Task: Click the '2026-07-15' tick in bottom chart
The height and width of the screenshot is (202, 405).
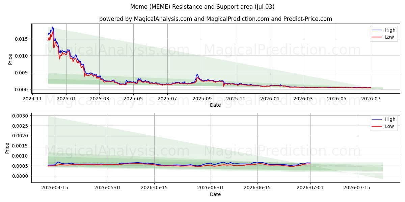Action: 357,188
